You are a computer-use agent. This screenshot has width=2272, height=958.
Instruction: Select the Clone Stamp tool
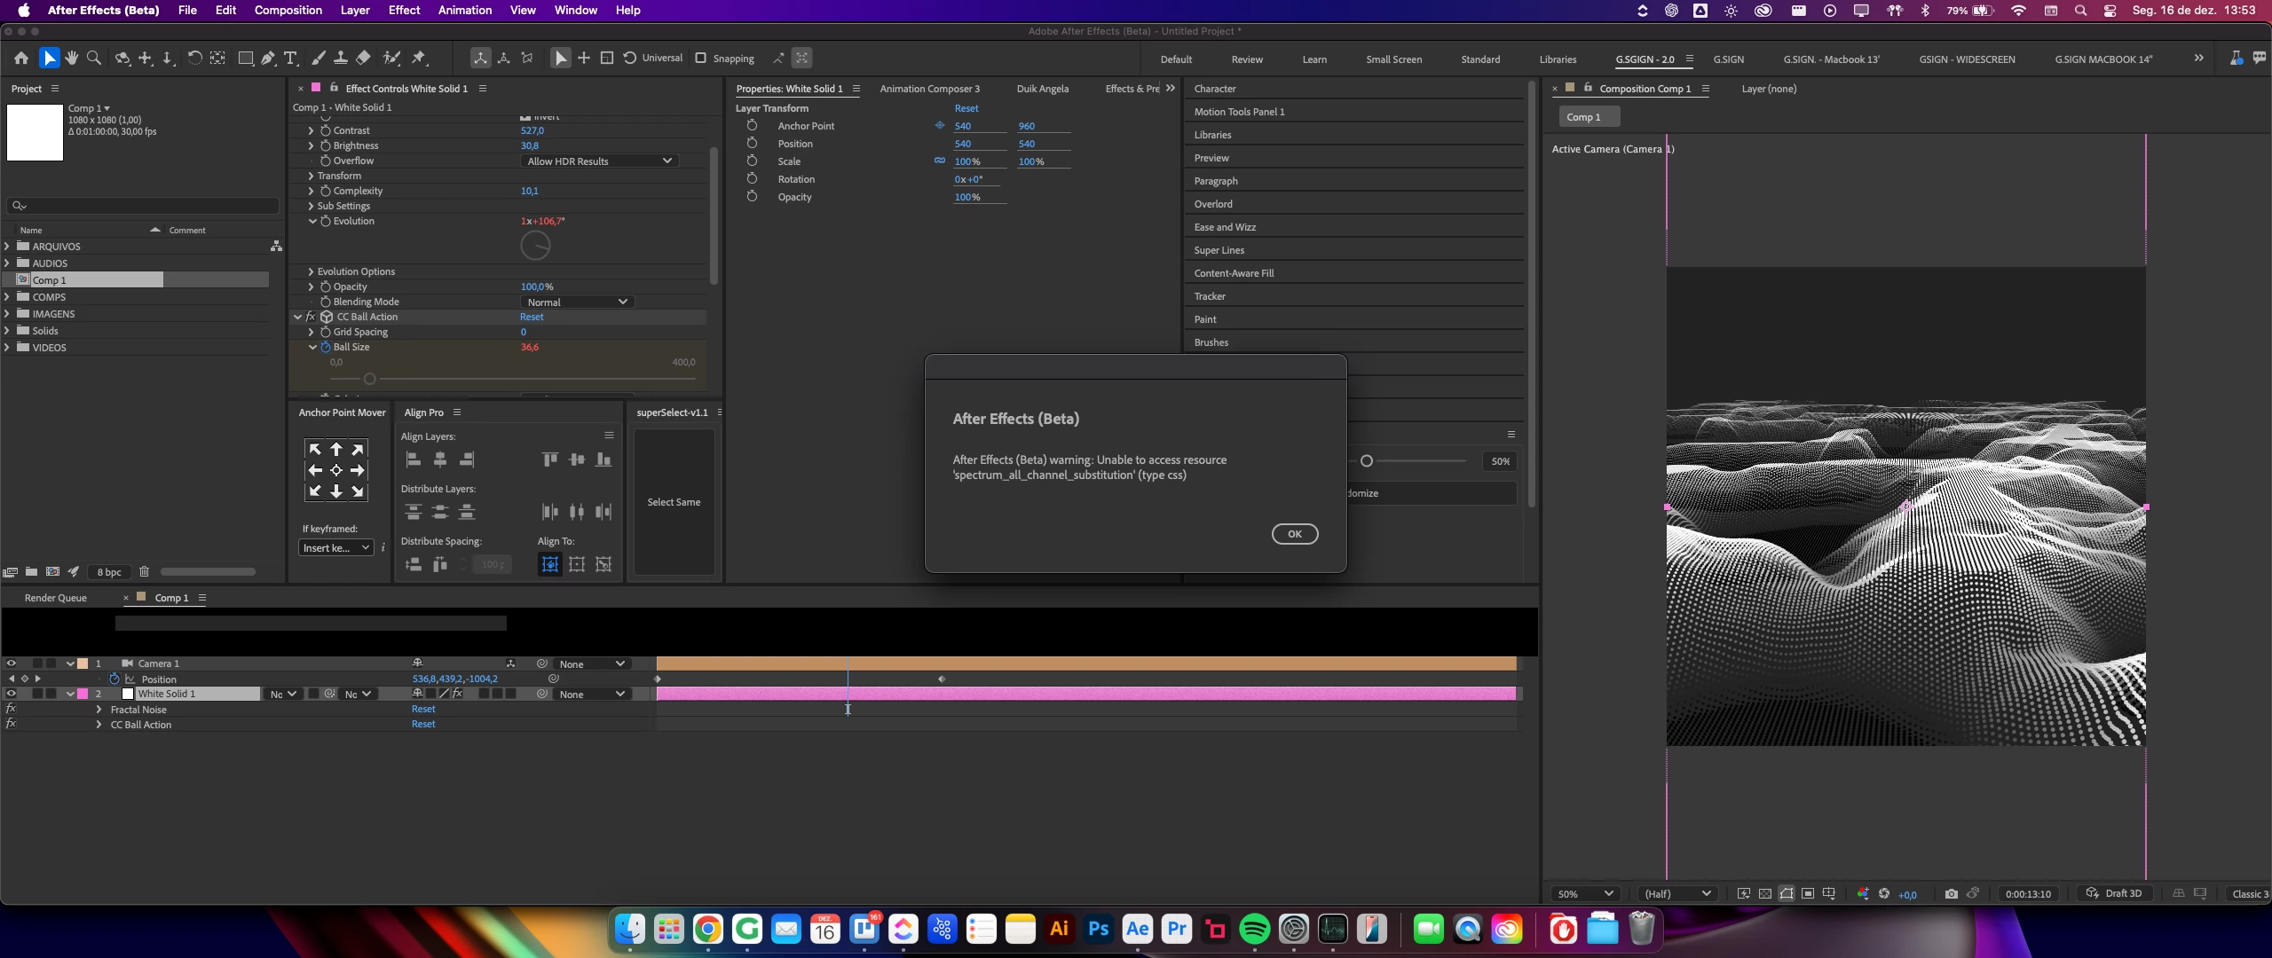[341, 58]
